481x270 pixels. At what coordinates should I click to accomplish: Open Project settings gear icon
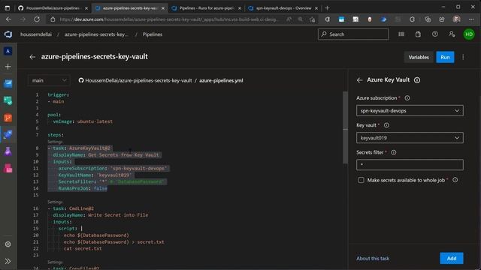pos(8,244)
